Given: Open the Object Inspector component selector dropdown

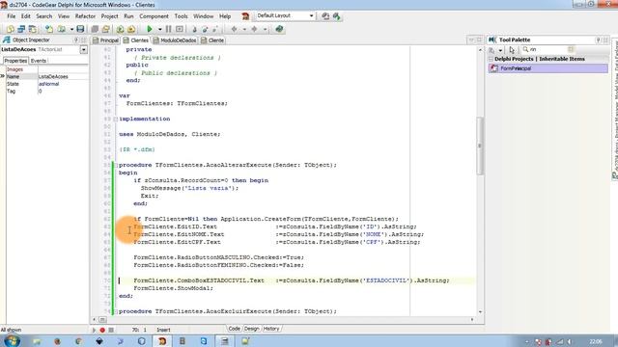Looking at the screenshot, I should tap(84, 49).
